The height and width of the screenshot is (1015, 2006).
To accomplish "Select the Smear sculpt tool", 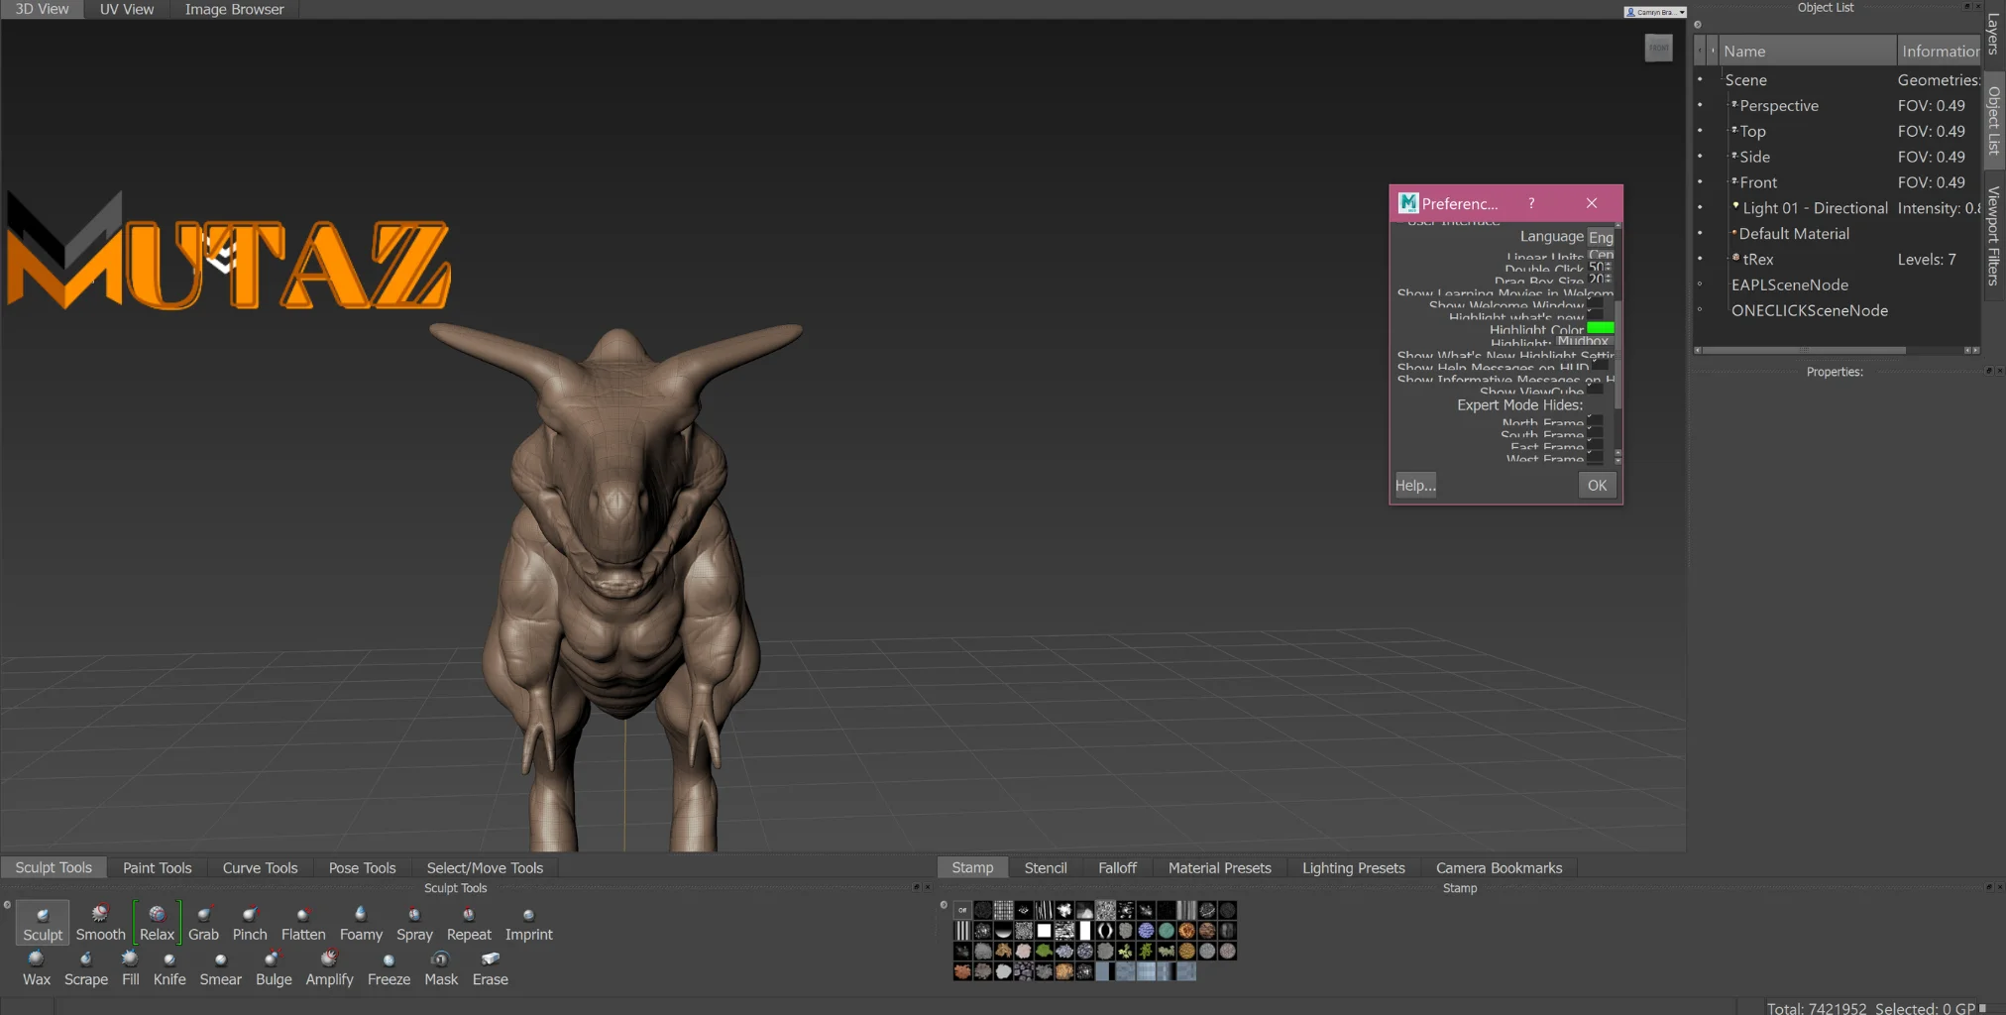I will pos(220,968).
